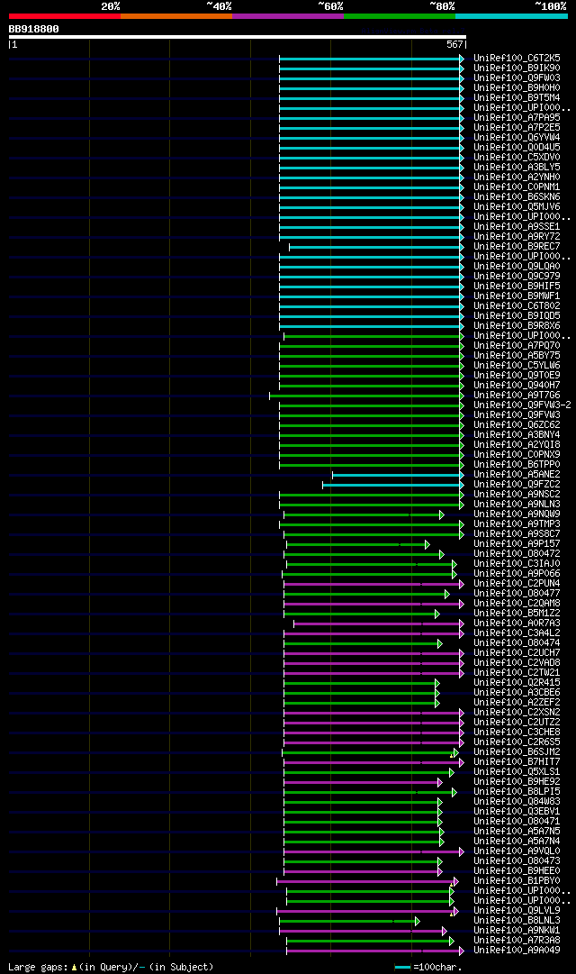Image resolution: width=576 pixels, height=974 pixels.
Task: Click the cyan ~100% identity legend segment
Action: [511, 16]
